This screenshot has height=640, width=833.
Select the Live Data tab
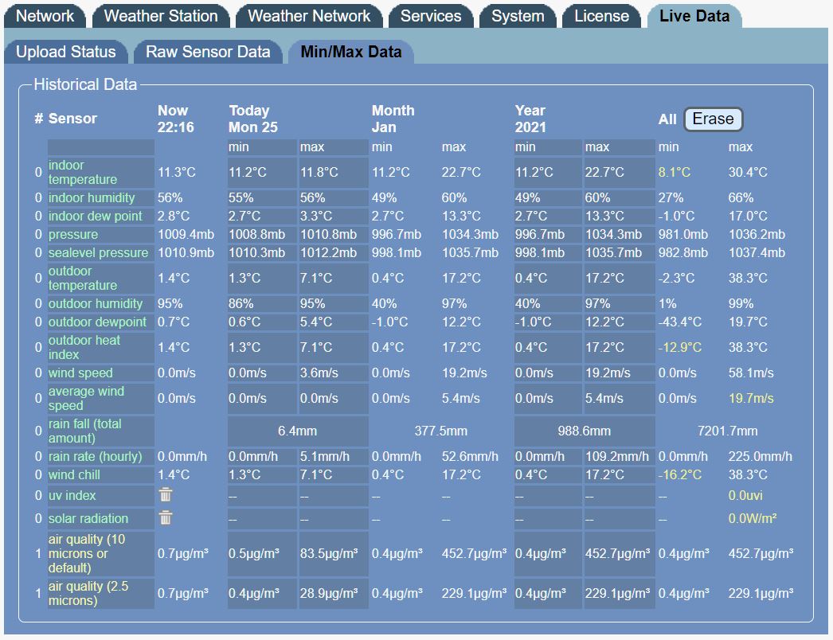click(x=694, y=16)
